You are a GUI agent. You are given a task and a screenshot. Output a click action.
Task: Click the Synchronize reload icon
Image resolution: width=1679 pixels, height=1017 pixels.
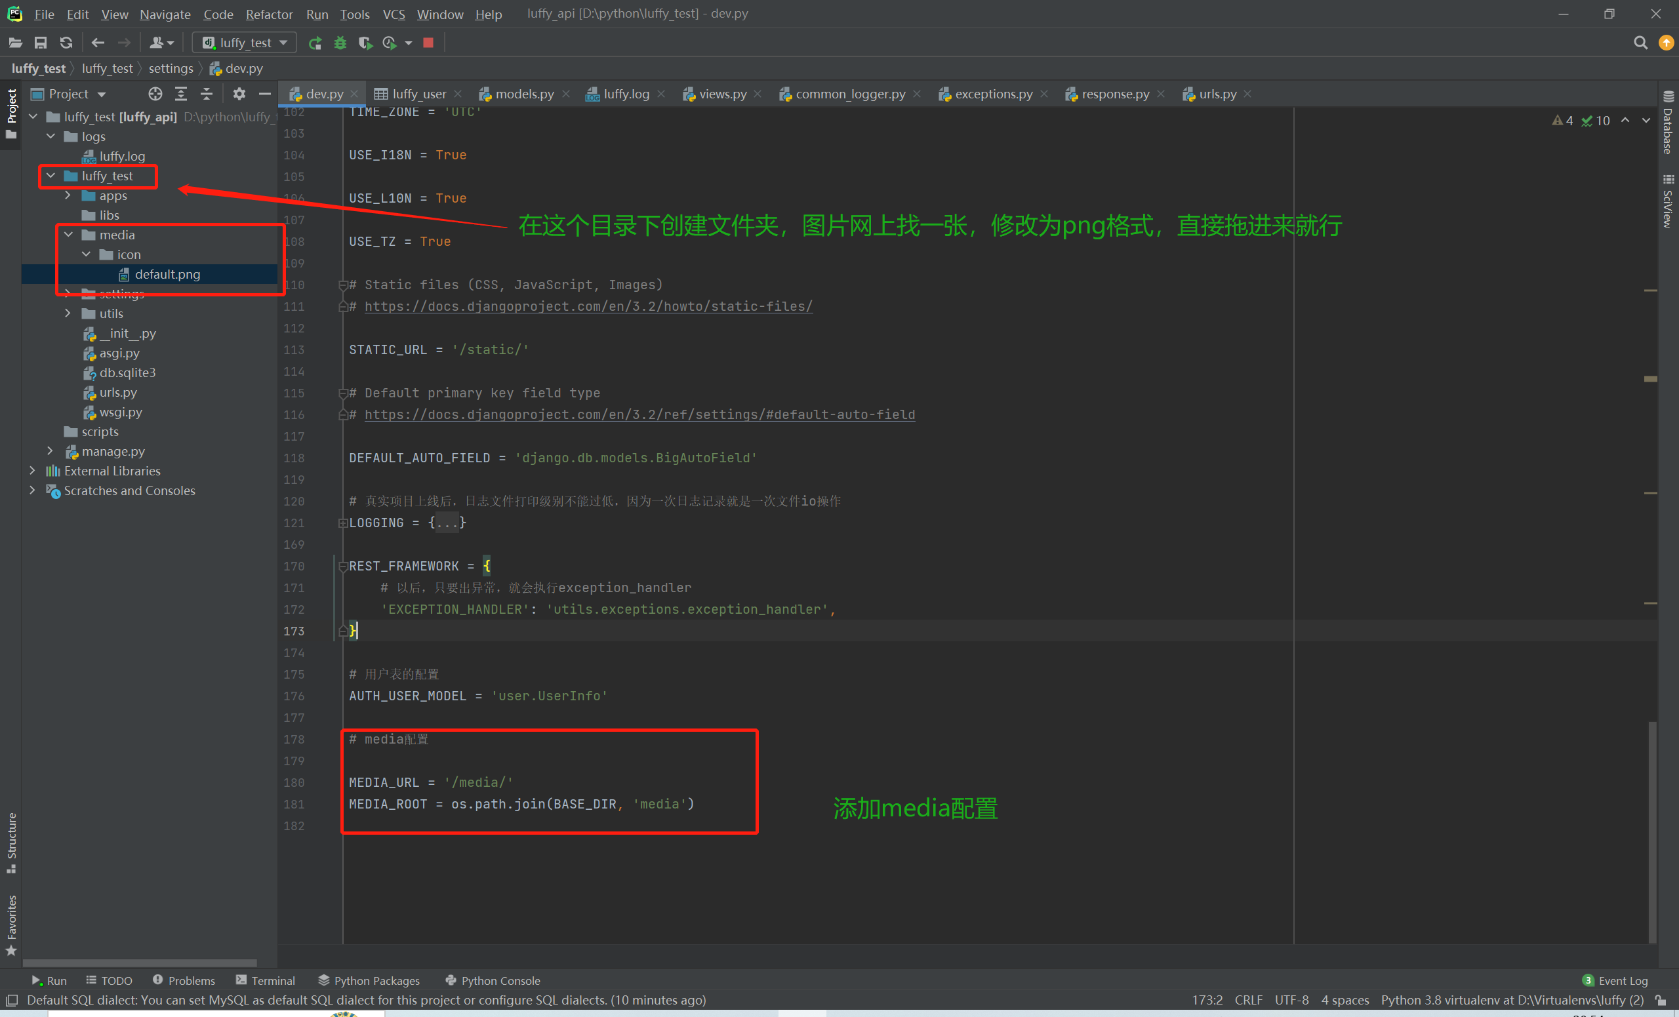[66, 43]
